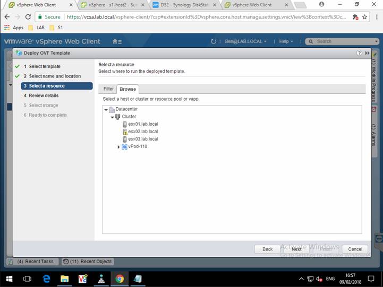The height and width of the screenshot is (287, 383).
Task: Select the Browse tab
Action: (127, 89)
